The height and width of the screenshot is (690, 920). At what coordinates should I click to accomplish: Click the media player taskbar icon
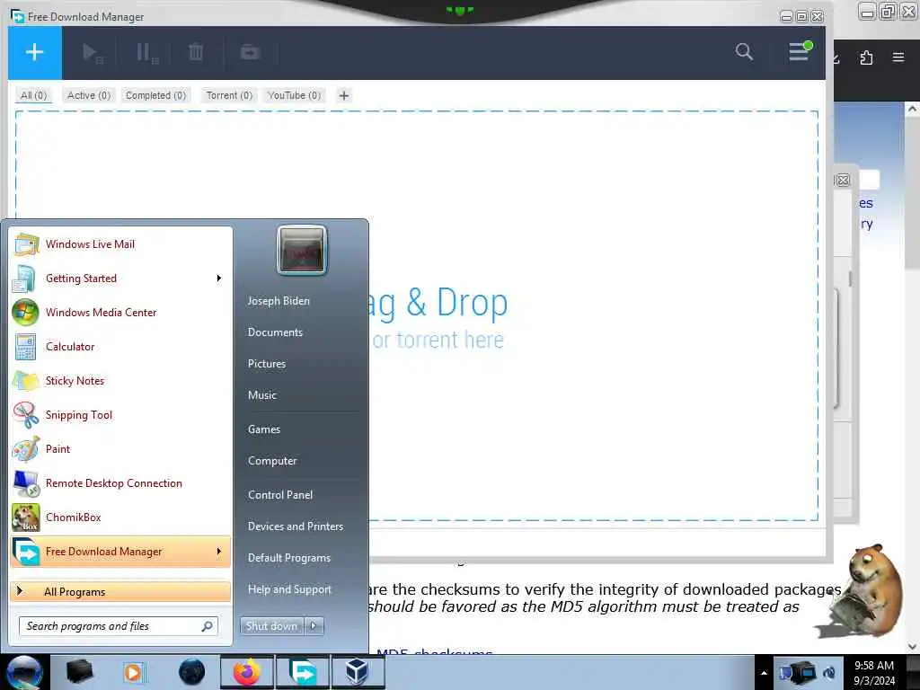click(133, 672)
